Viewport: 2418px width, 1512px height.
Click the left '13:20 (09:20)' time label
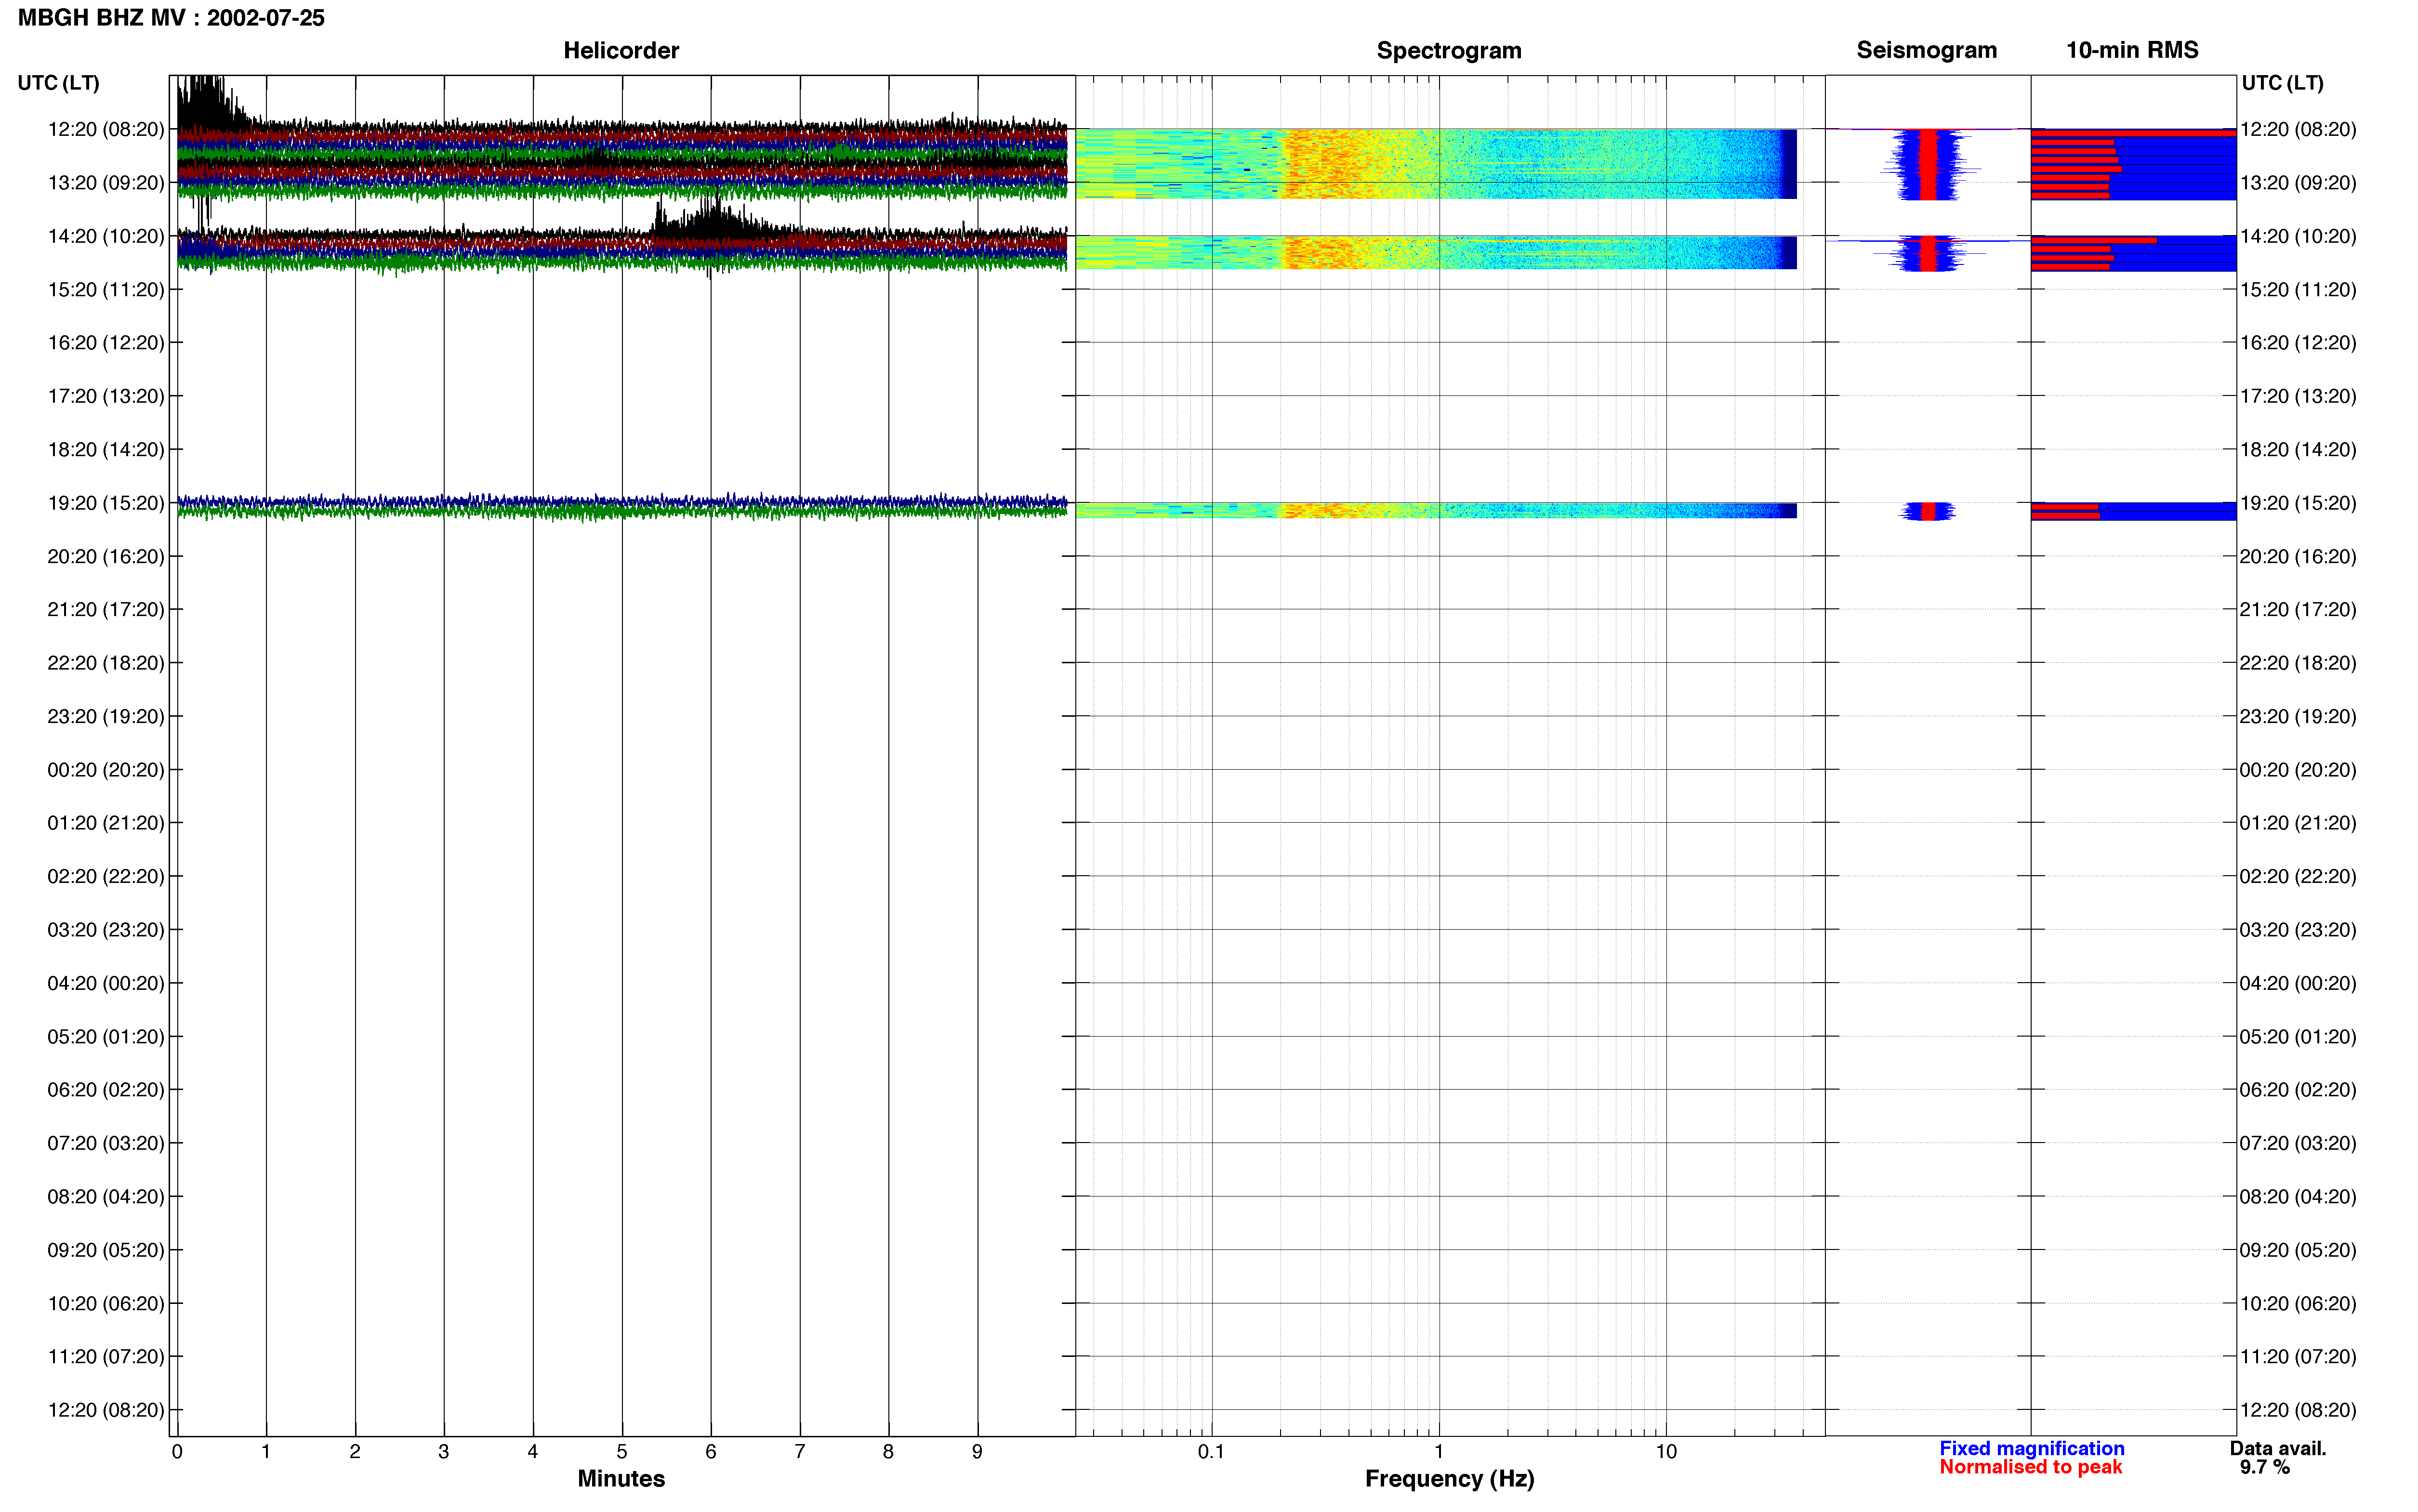click(x=106, y=183)
